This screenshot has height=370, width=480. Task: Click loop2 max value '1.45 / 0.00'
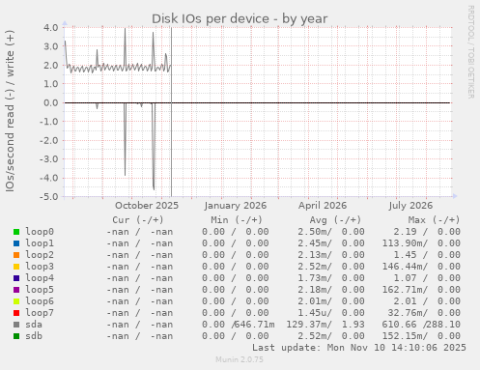click(427, 255)
